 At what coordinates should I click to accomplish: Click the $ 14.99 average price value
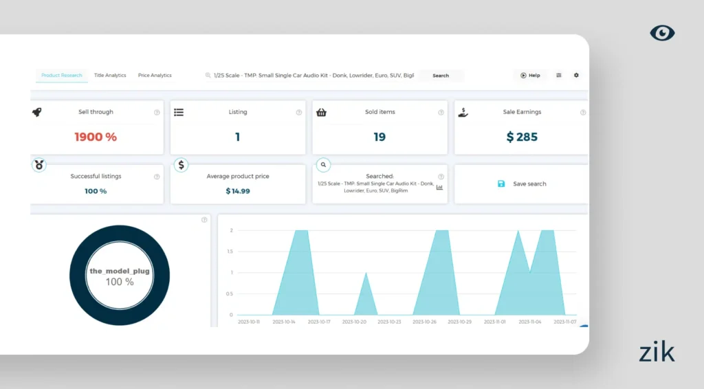pos(238,191)
